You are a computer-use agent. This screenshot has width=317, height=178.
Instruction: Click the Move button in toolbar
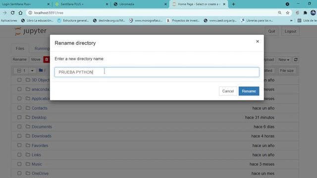coord(36,59)
